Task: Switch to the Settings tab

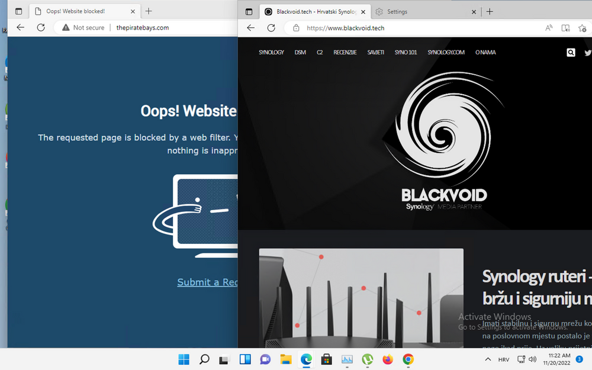Action: pyautogui.click(x=426, y=12)
